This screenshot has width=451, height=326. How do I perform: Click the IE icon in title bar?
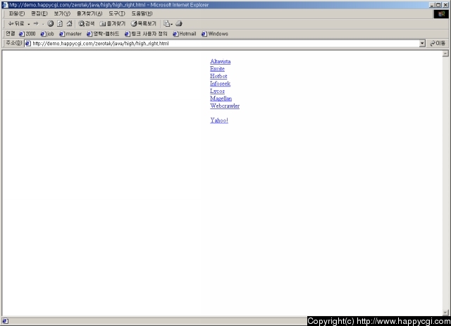click(5, 5)
